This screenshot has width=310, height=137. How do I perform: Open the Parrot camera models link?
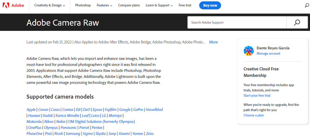84,128
